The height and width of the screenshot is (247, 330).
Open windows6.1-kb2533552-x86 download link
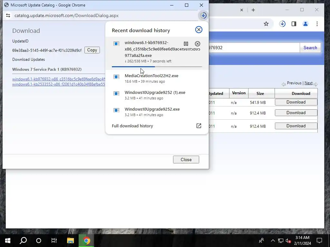click(x=59, y=84)
